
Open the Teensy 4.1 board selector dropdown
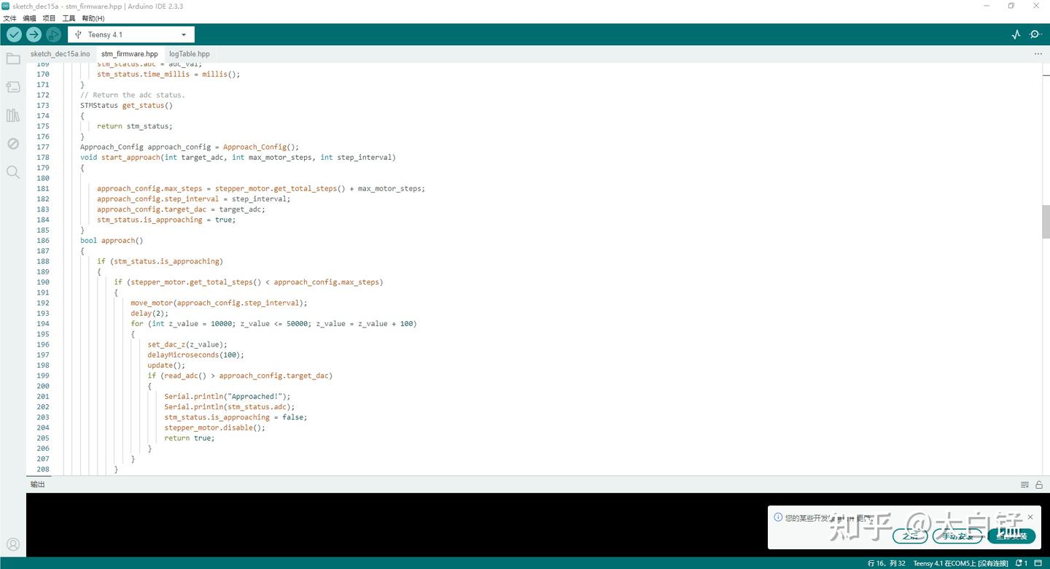[131, 34]
